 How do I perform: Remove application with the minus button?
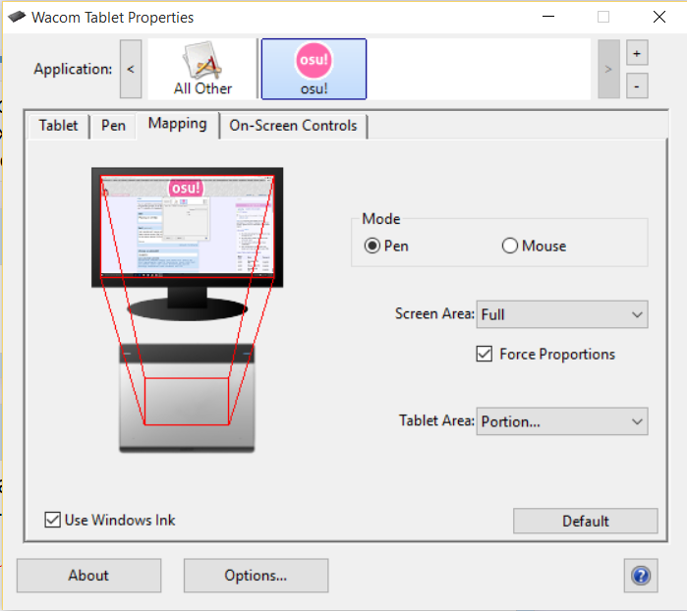click(637, 85)
